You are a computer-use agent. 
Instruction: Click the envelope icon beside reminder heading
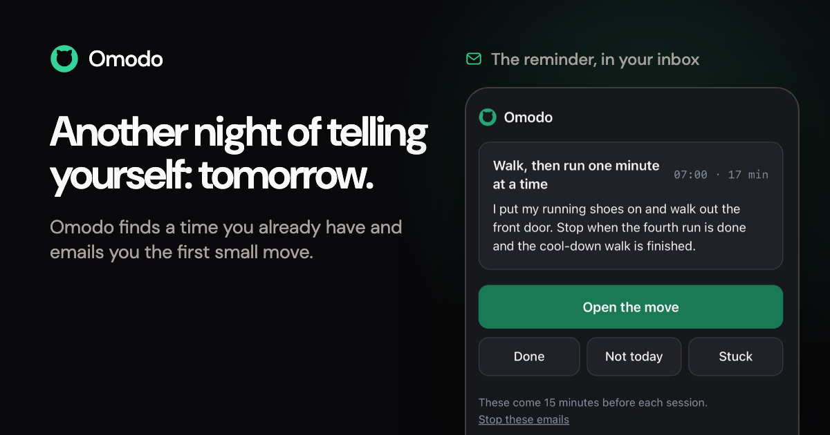tap(474, 59)
